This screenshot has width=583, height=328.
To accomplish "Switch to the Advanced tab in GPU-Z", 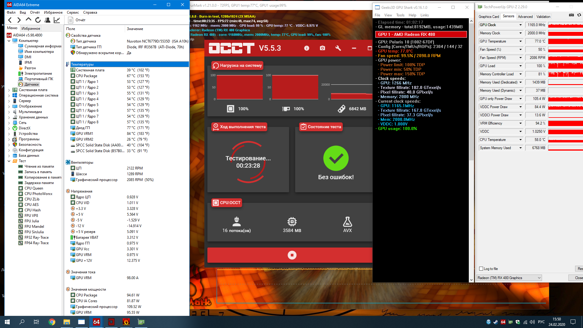I will coord(525,17).
